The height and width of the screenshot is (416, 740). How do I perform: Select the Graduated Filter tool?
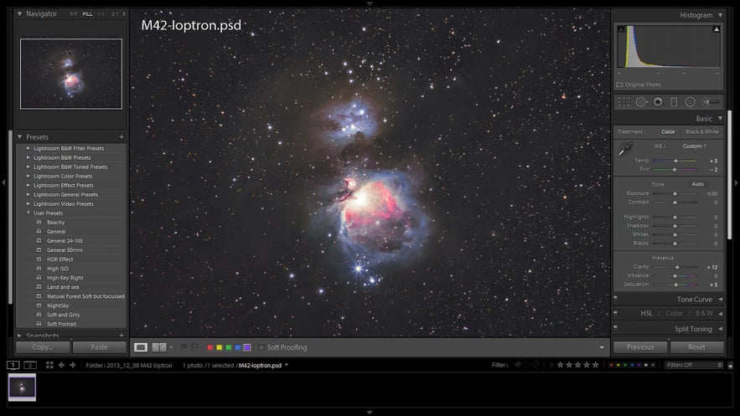click(674, 102)
